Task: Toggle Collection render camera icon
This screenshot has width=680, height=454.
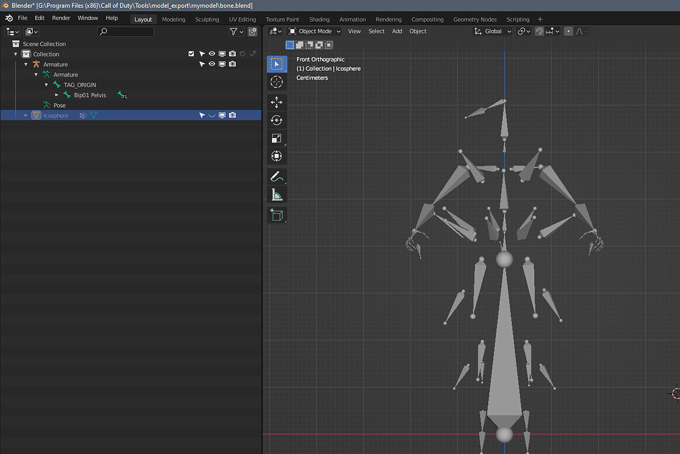Action: pos(233,54)
